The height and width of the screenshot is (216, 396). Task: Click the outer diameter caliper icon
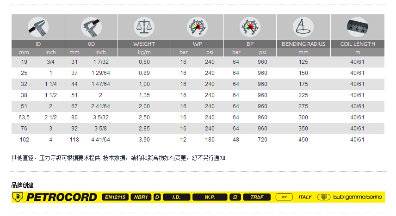[91, 27]
